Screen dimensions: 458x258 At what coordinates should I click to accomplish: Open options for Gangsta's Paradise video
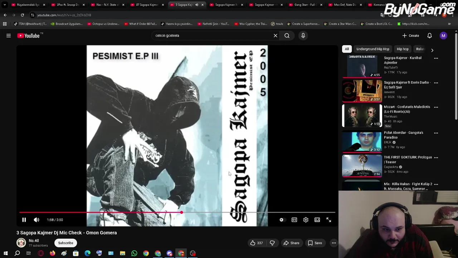[436, 133]
